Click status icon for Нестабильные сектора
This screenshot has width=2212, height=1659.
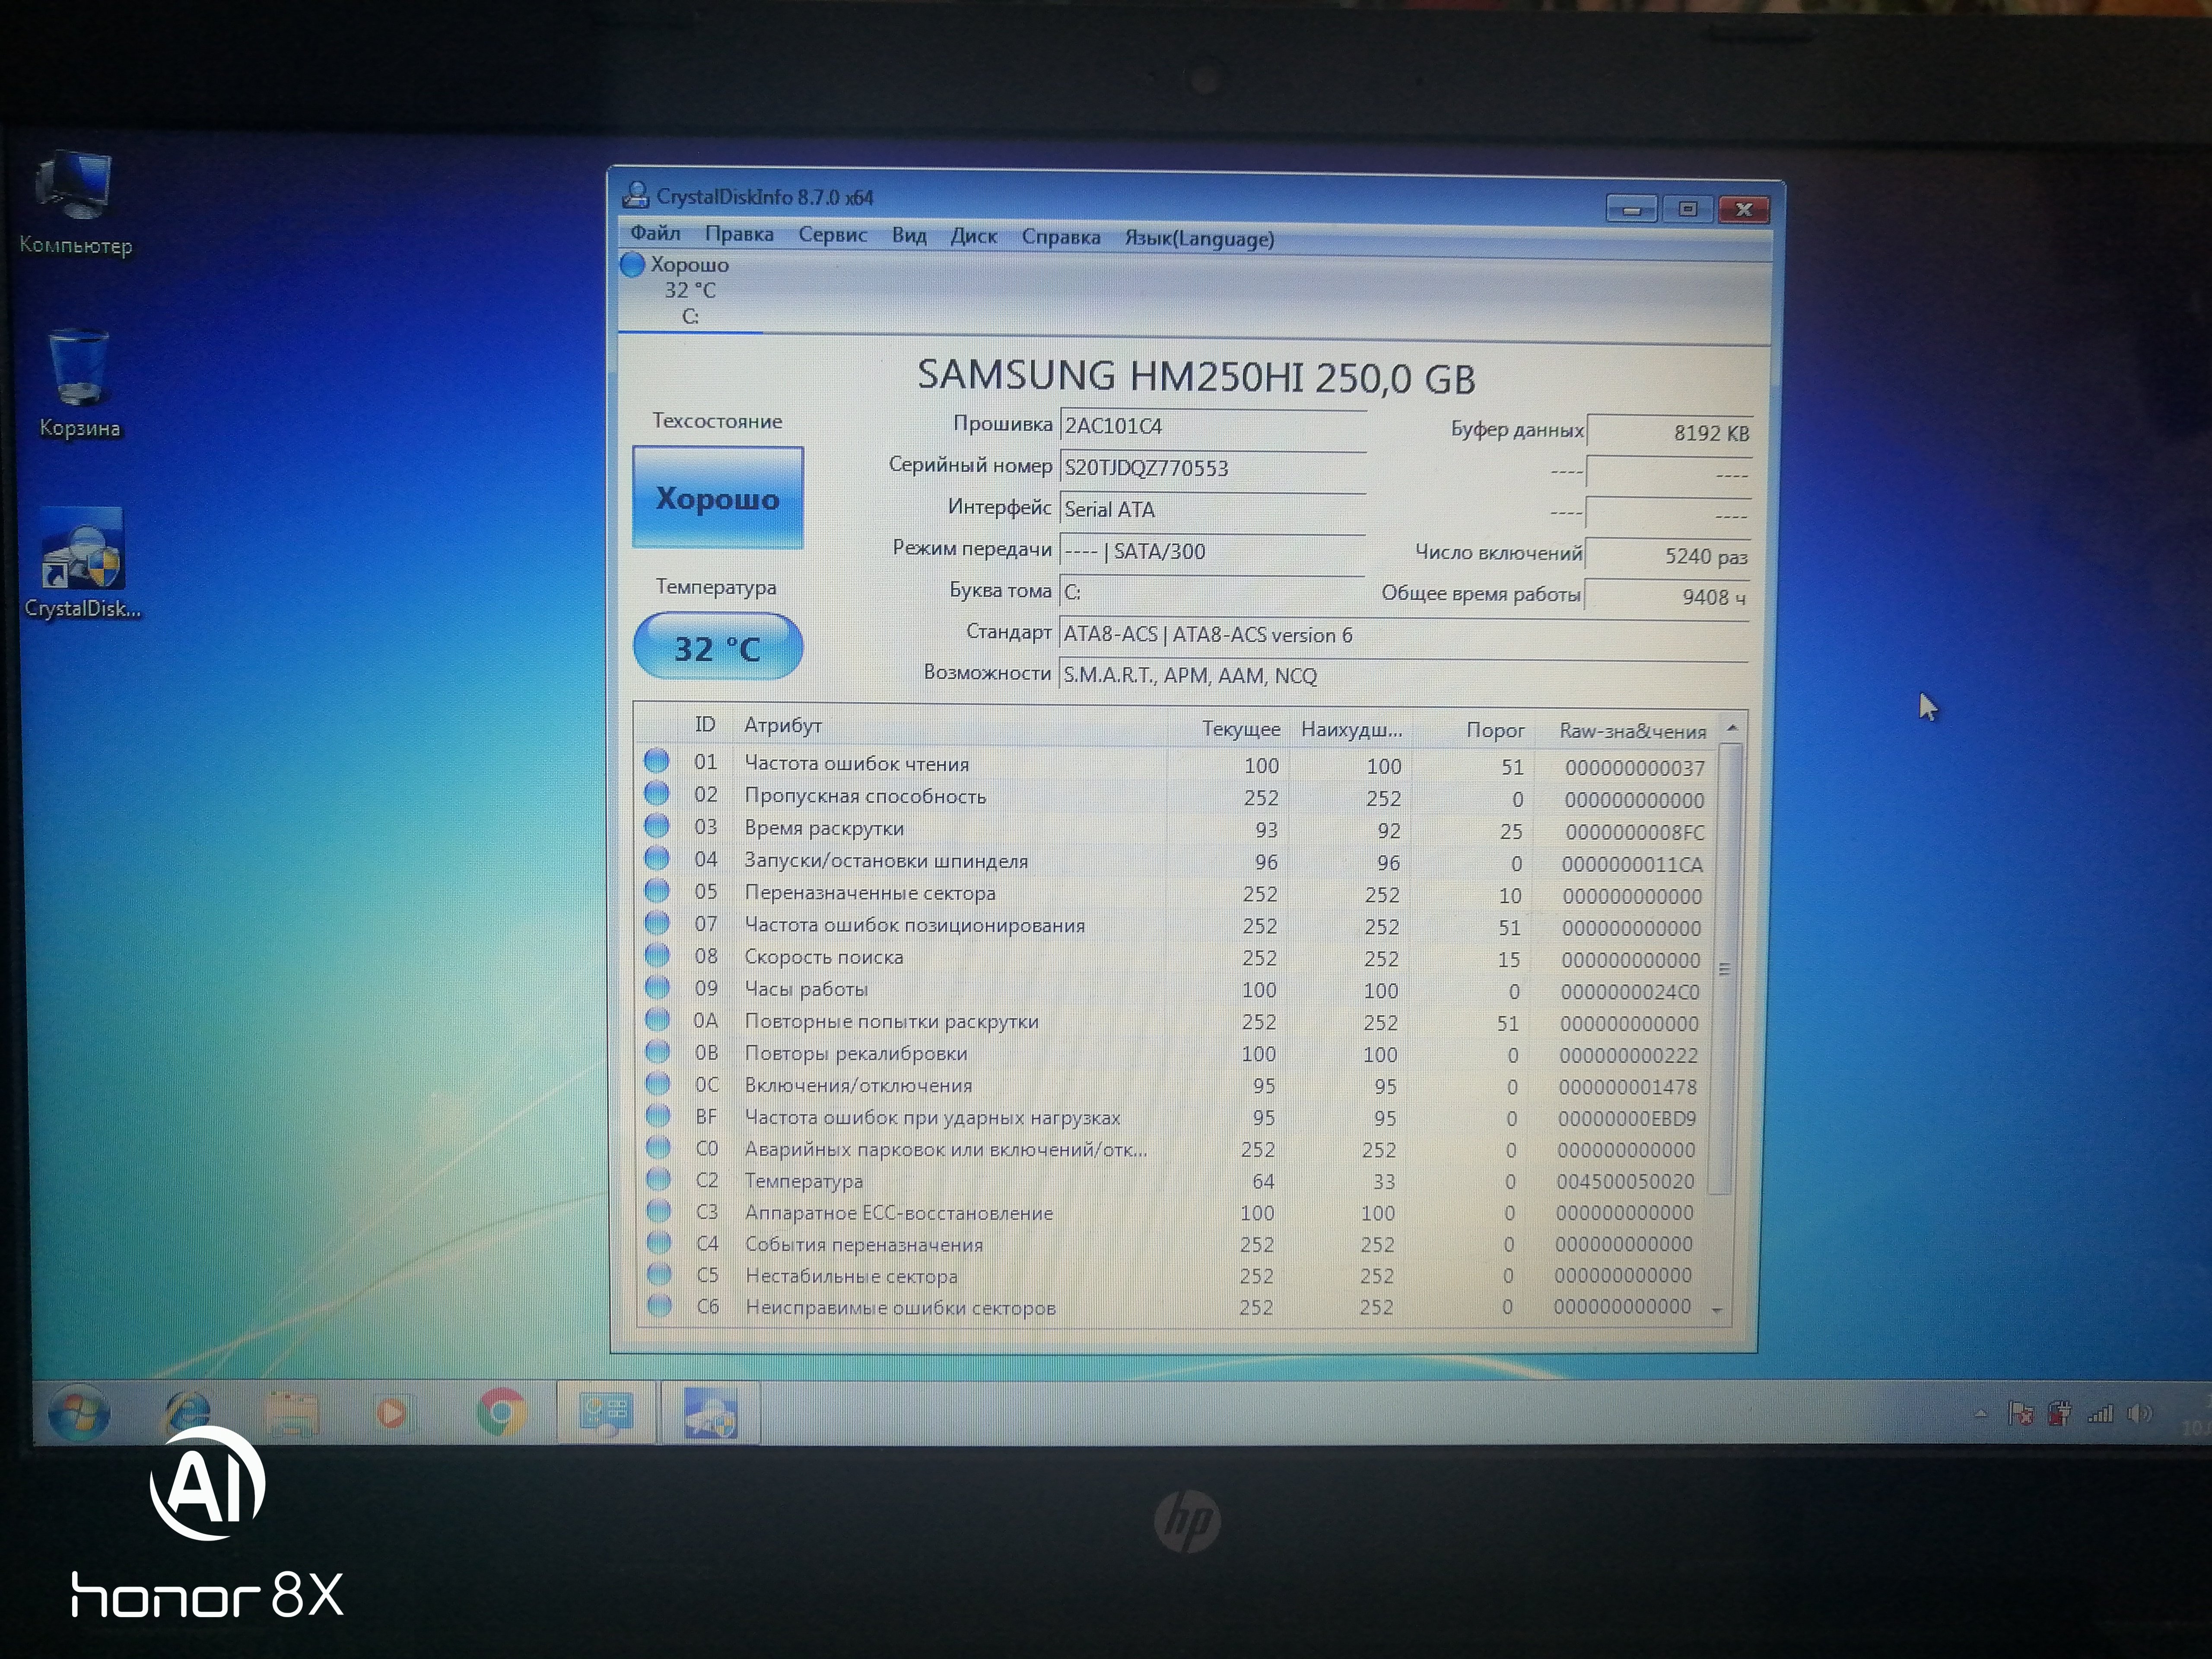click(658, 1274)
